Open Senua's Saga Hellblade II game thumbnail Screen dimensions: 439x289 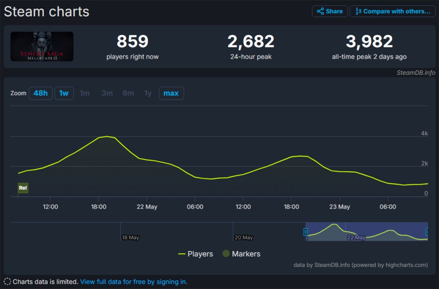42,46
